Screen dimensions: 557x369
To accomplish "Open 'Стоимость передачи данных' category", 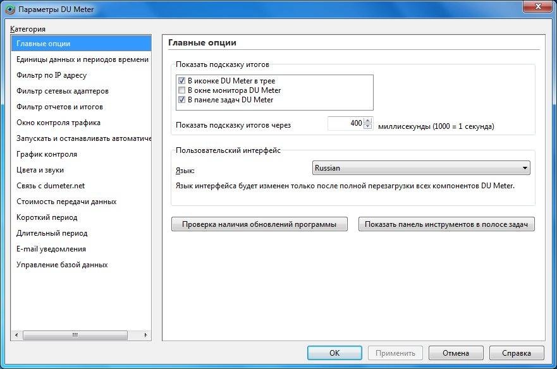I will [x=81, y=202].
